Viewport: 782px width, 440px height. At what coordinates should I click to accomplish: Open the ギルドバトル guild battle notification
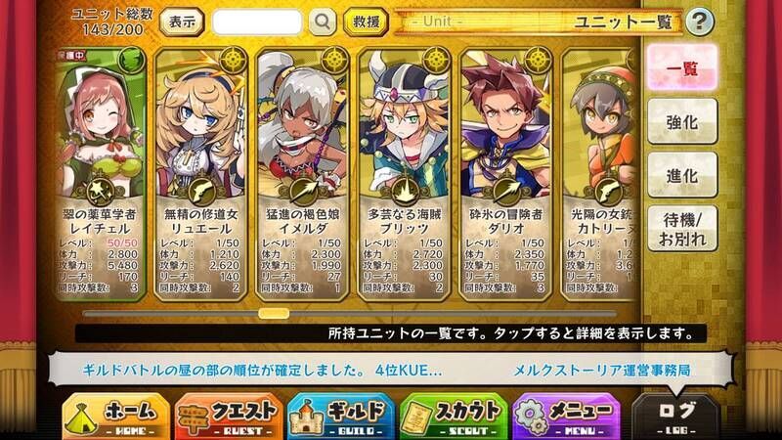click(x=262, y=371)
